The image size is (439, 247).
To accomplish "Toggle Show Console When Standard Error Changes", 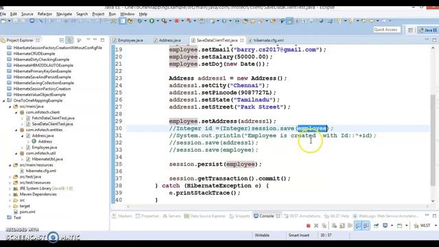I will pos(366,226).
